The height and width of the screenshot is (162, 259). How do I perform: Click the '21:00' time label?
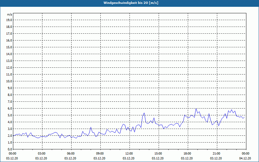[x=217, y=154]
